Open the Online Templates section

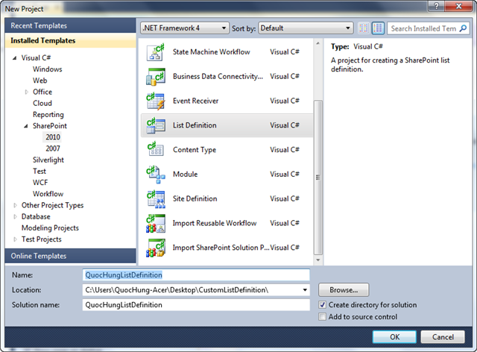pos(71,256)
